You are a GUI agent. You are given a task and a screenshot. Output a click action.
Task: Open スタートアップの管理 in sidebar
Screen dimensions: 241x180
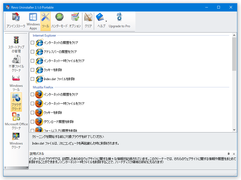pyautogui.click(x=16, y=44)
